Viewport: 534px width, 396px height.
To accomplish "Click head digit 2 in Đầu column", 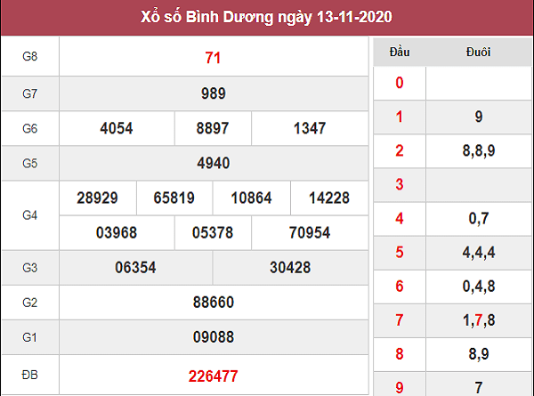I will click(x=400, y=150).
